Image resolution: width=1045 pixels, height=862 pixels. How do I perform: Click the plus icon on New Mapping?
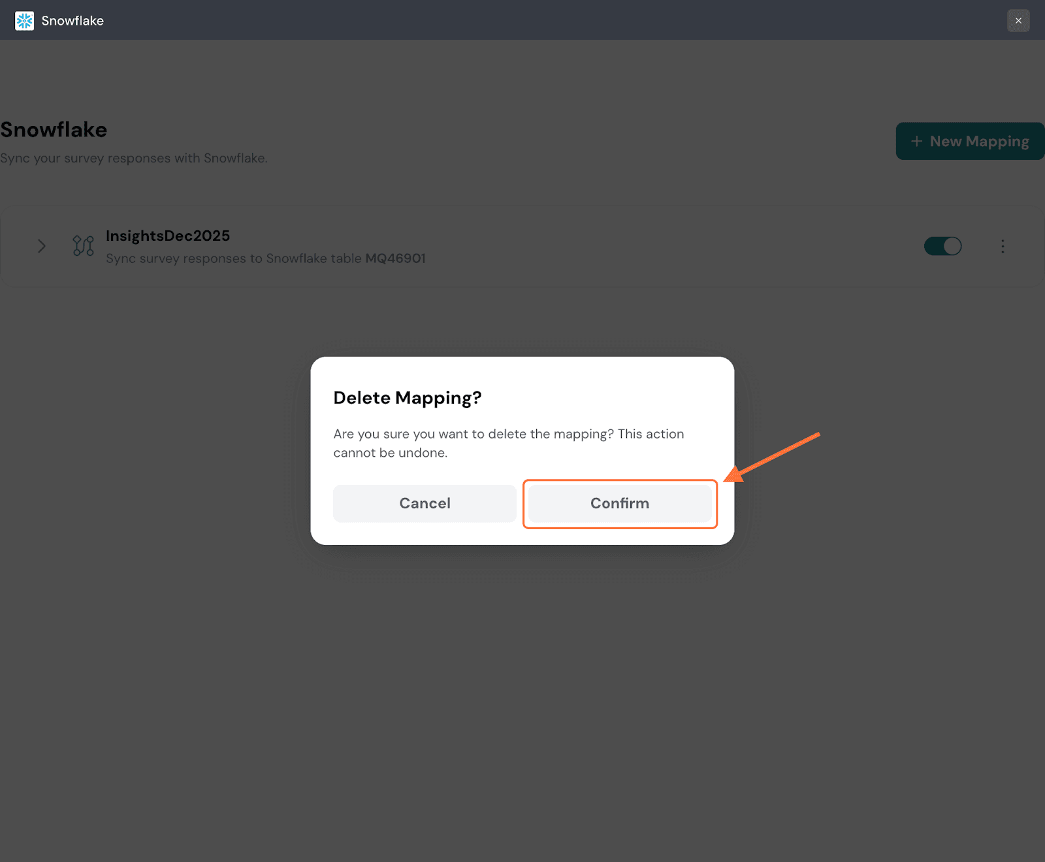tap(916, 142)
